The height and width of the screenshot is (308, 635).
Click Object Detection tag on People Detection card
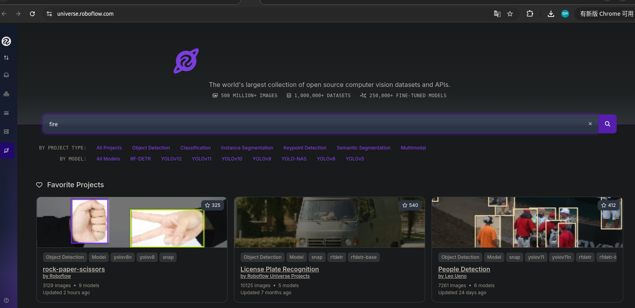460,257
